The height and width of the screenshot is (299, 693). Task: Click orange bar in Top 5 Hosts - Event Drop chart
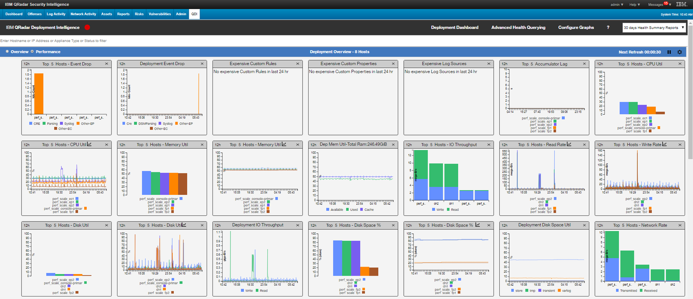[x=38, y=94]
